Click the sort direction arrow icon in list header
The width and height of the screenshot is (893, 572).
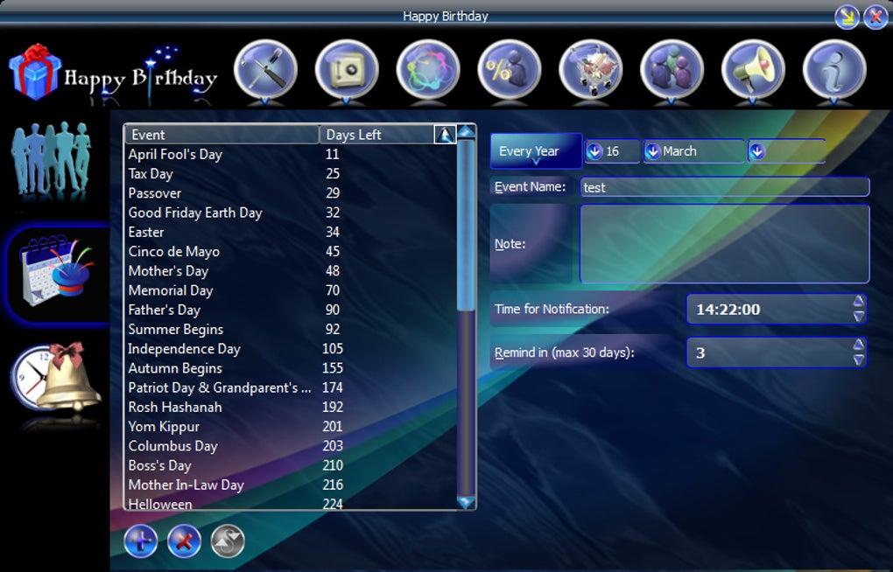(445, 135)
